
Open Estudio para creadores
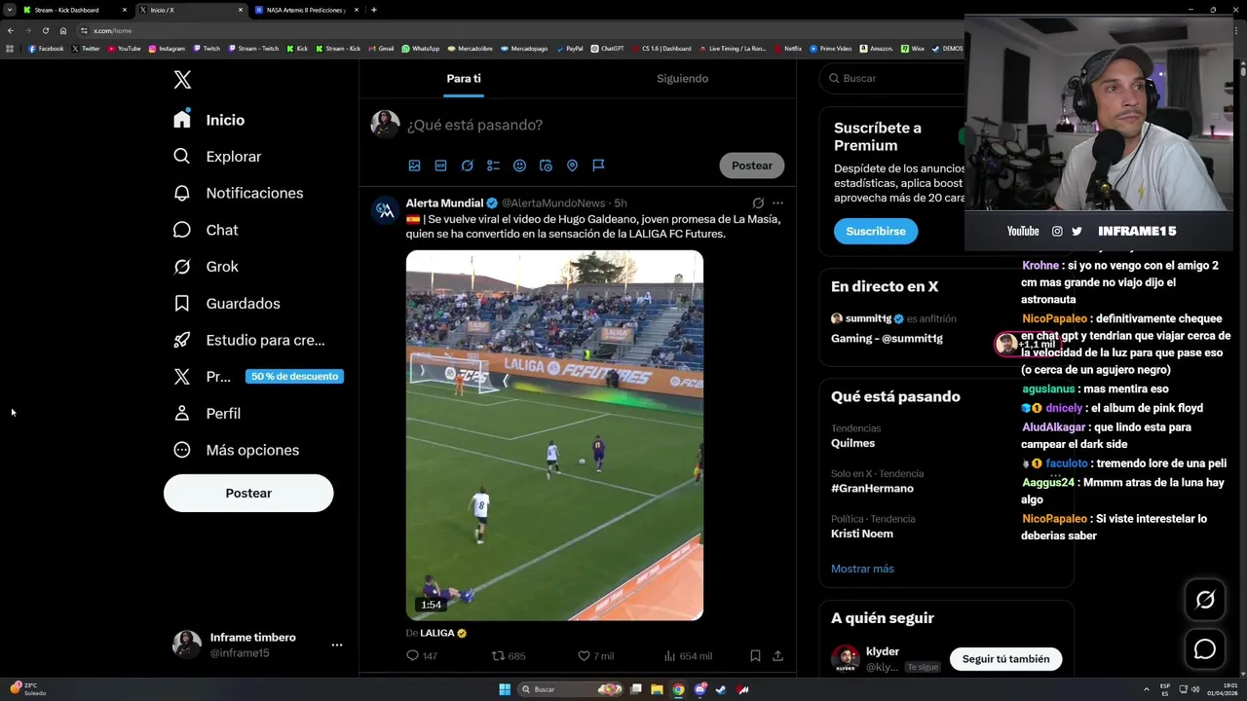249,340
